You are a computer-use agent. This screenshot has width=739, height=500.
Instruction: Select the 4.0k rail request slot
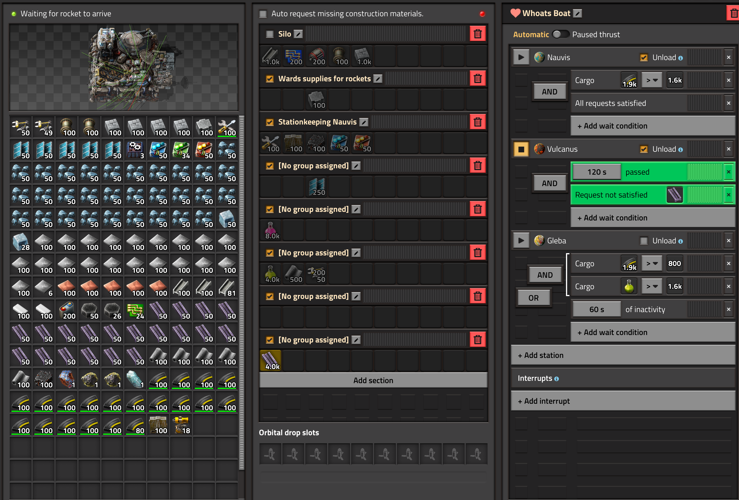click(271, 361)
